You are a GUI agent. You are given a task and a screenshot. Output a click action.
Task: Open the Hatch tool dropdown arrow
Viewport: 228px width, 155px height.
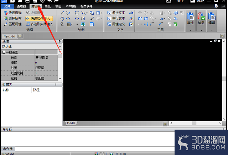(x=72, y=24)
